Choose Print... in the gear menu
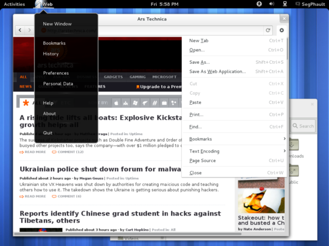329x246 pixels. pyautogui.click(x=234, y=114)
